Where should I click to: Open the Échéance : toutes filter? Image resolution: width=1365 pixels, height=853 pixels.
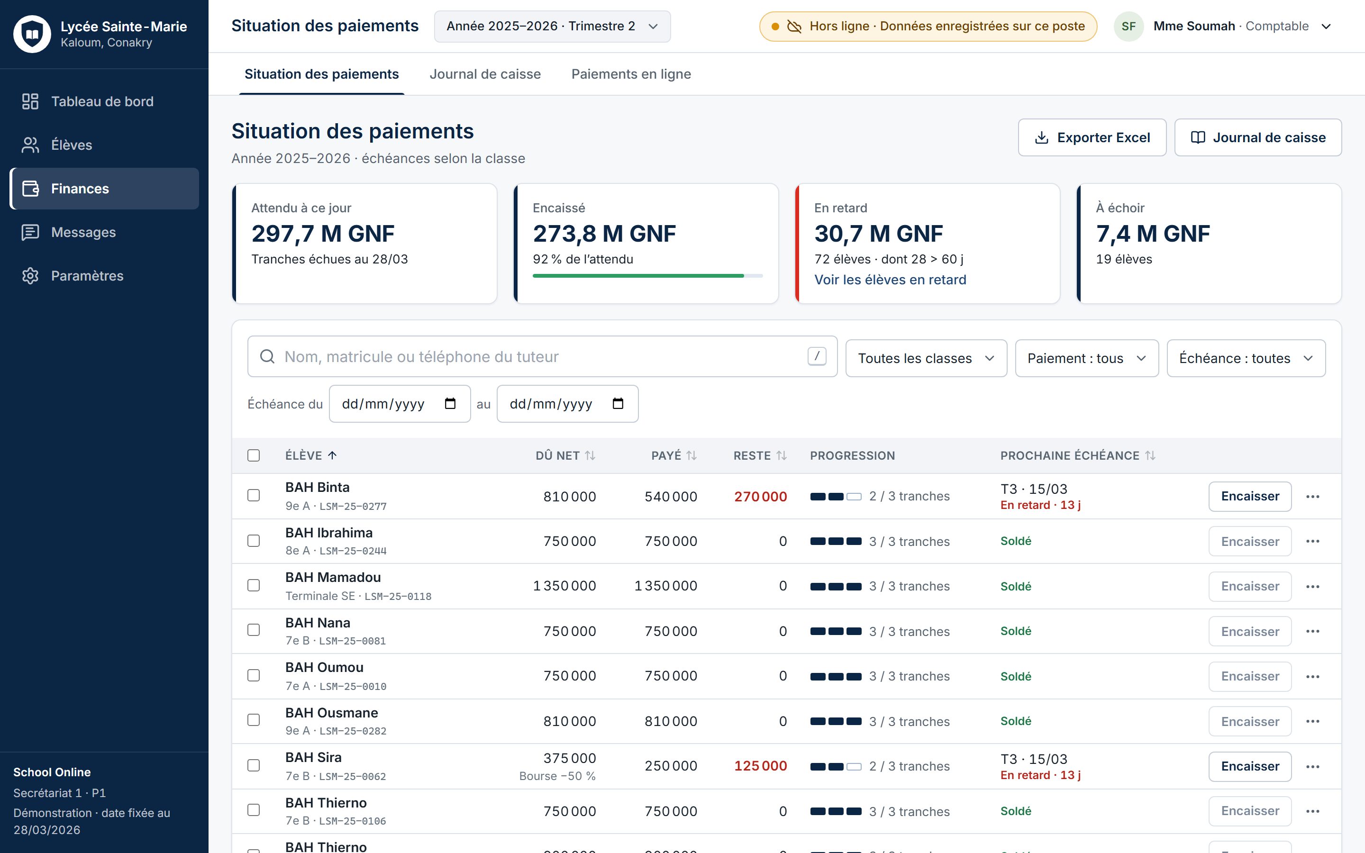click(1246, 358)
